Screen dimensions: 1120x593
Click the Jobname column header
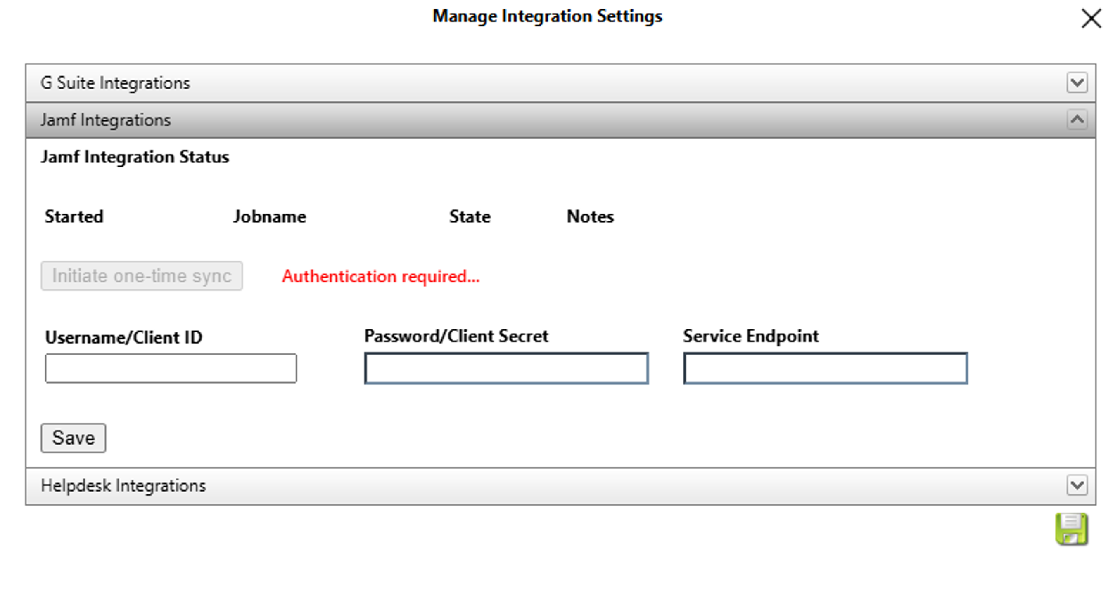270,216
